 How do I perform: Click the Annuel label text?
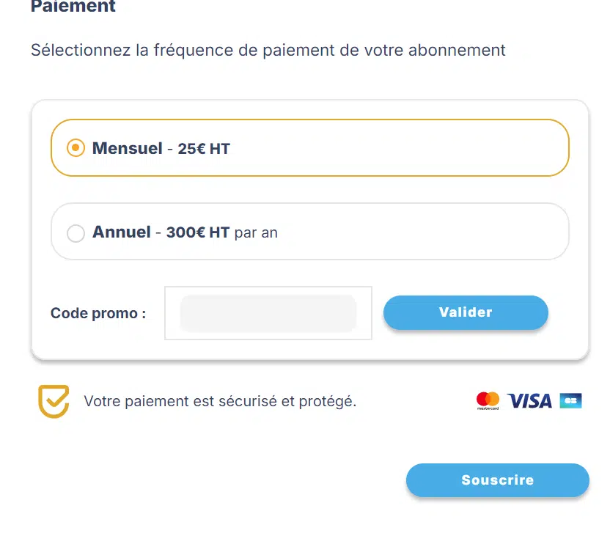click(122, 232)
